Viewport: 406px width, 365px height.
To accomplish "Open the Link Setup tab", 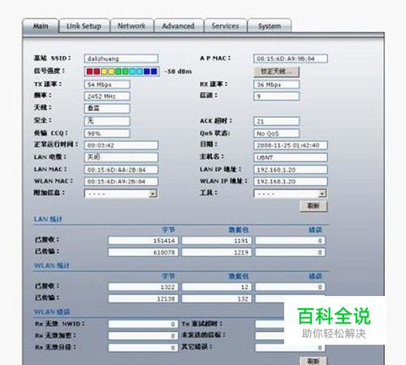I will [x=84, y=26].
